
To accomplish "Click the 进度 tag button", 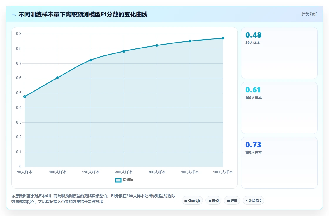I will click(x=232, y=200).
